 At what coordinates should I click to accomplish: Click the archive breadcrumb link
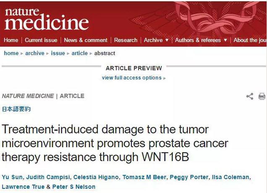(x=35, y=53)
